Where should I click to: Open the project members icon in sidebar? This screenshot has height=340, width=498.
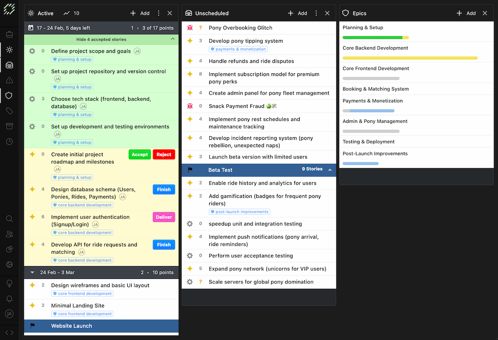click(x=9, y=234)
